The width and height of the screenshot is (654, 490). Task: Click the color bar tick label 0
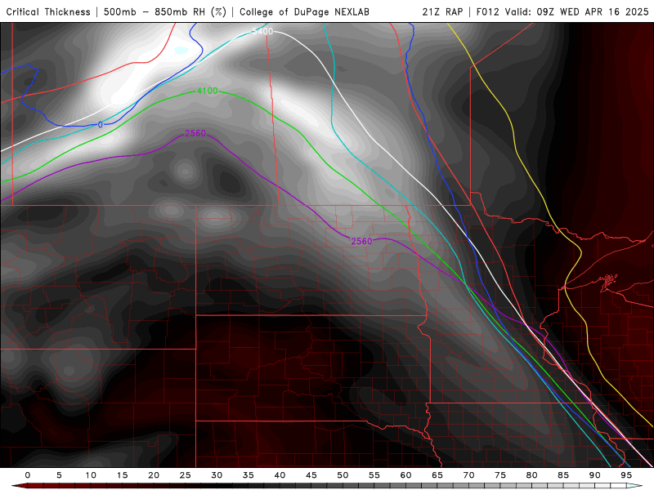pos(28,475)
